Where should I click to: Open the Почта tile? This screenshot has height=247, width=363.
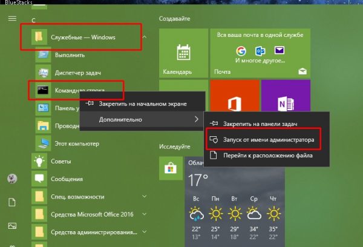pyautogui.click(x=260, y=53)
